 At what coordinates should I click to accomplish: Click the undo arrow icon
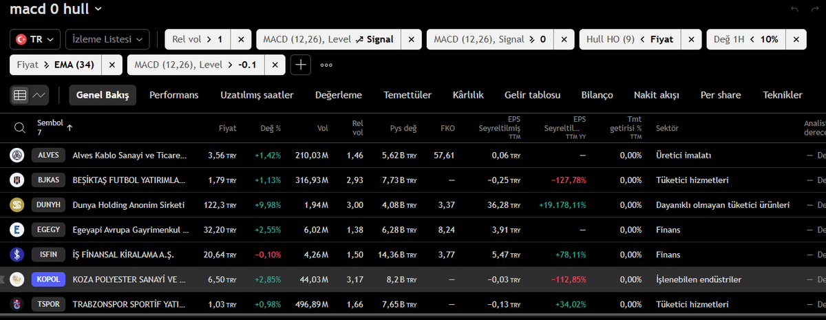coord(795,9)
